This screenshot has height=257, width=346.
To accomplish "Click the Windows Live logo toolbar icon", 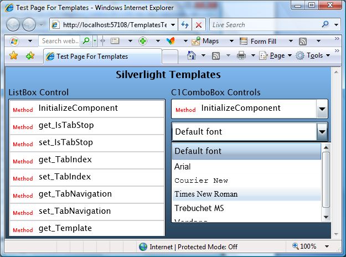I will pyautogui.click(x=14, y=41).
